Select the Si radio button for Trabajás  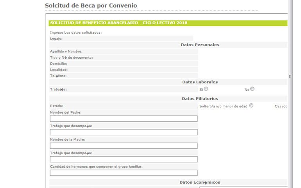click(206, 89)
